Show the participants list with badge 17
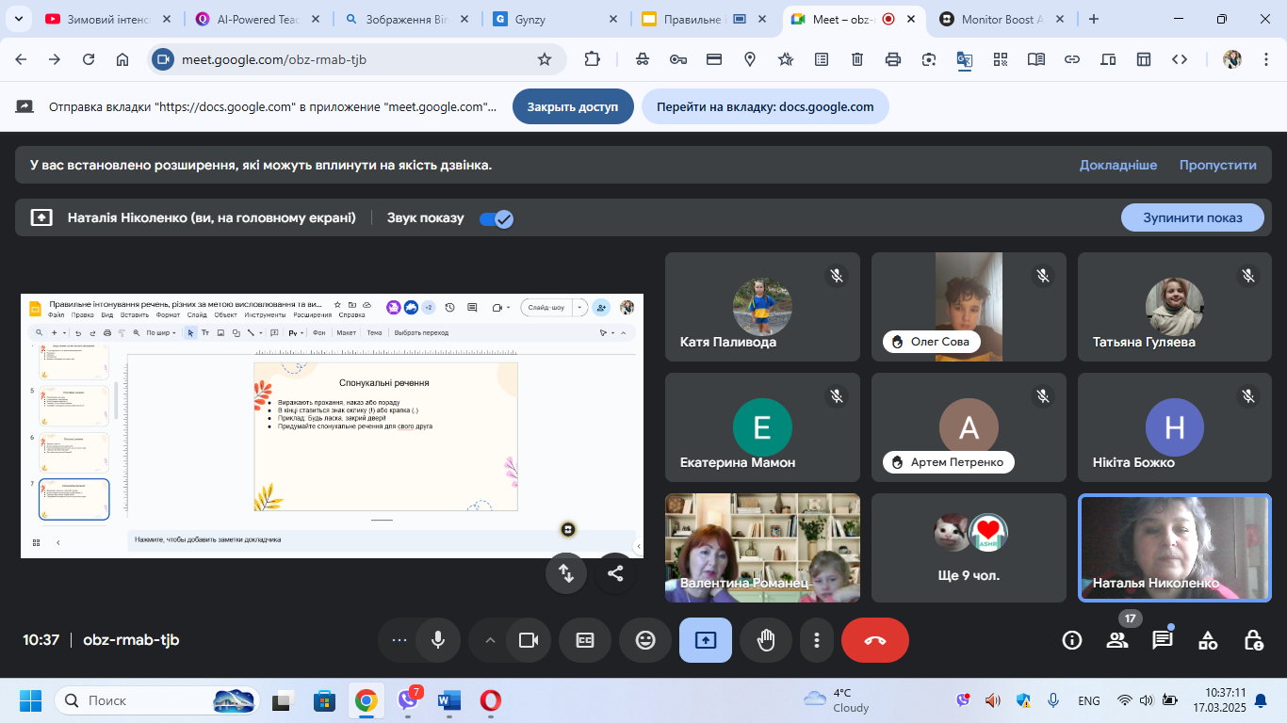The image size is (1287, 723). click(x=1117, y=640)
